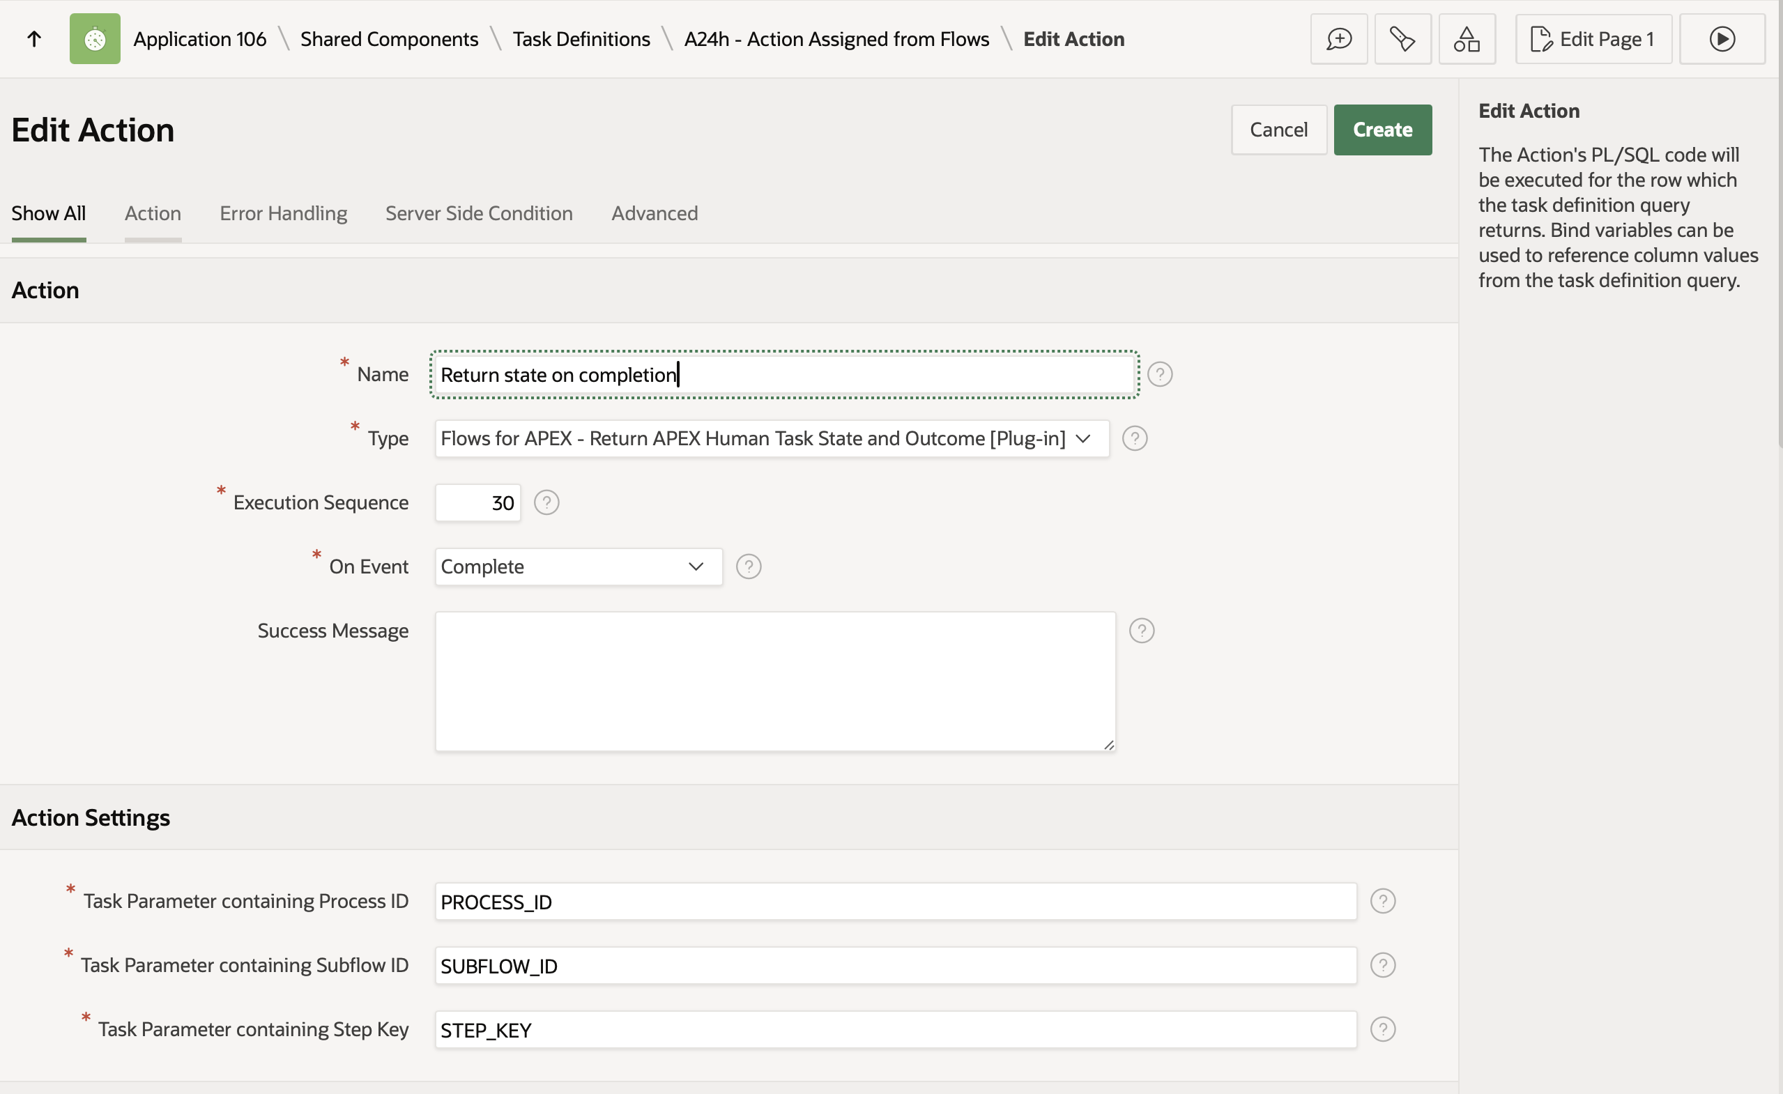1783x1094 pixels.
Task: Click the green Create button
Action: [x=1383, y=130]
